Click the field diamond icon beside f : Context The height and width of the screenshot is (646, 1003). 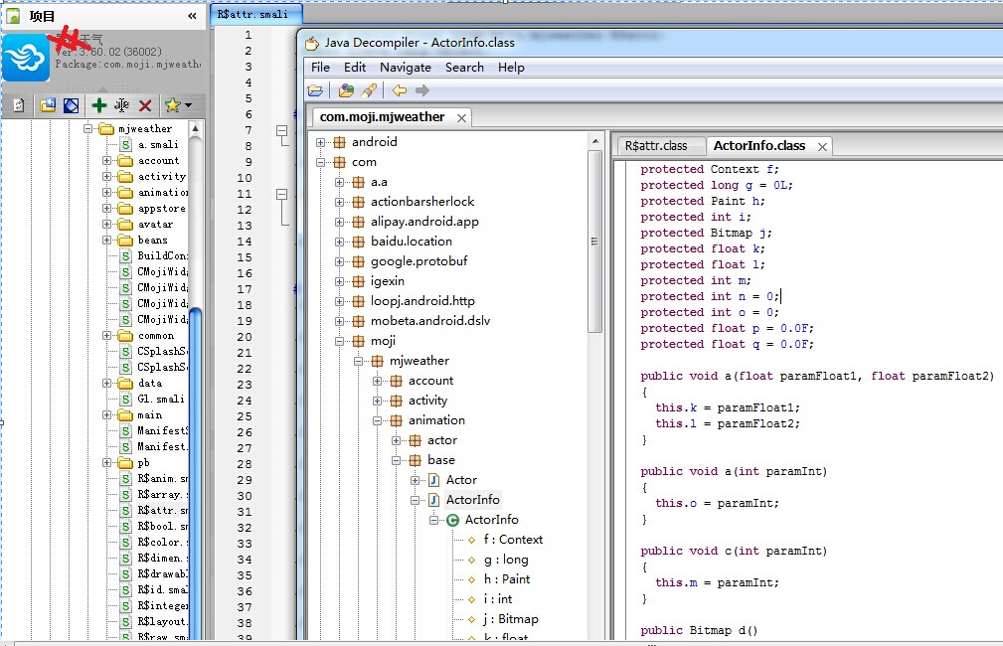coord(471,540)
